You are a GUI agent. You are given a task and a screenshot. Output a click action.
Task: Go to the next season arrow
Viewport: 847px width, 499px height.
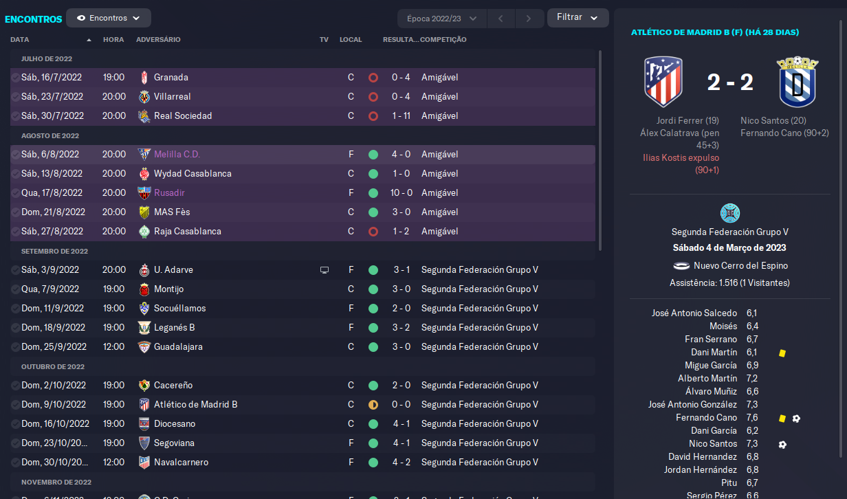click(x=528, y=19)
